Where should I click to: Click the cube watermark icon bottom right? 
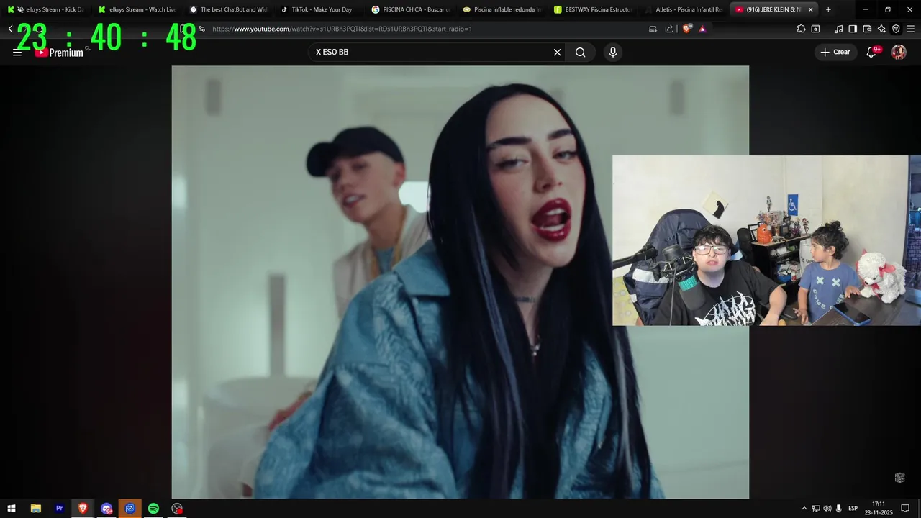tap(899, 478)
